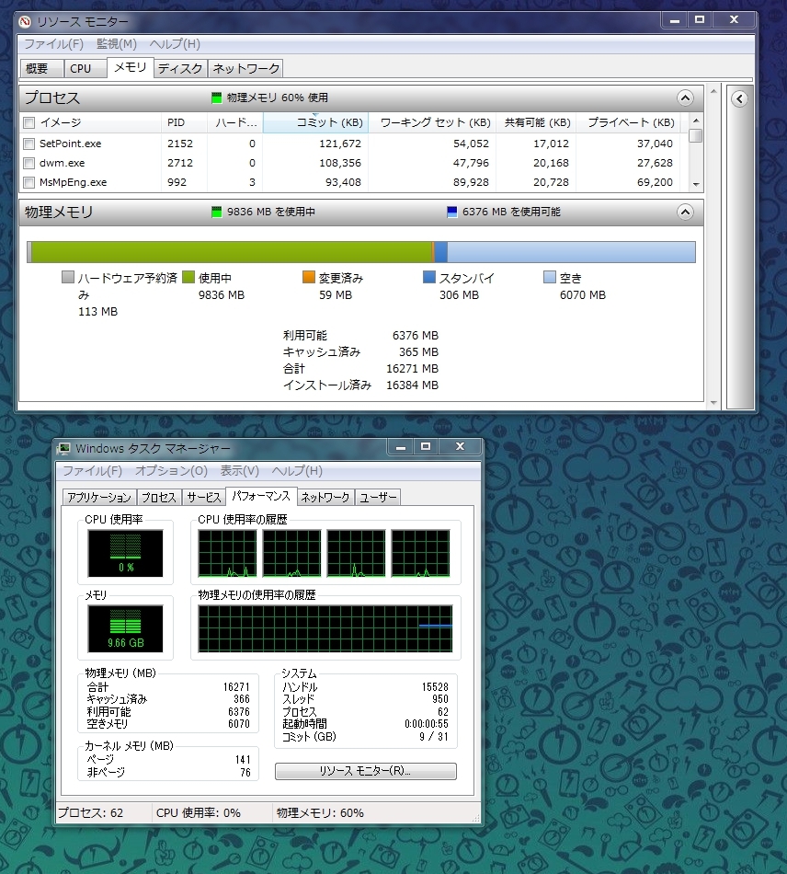The width and height of the screenshot is (787, 874).
Task: Click process list scroll up arrow
Action: (696, 121)
